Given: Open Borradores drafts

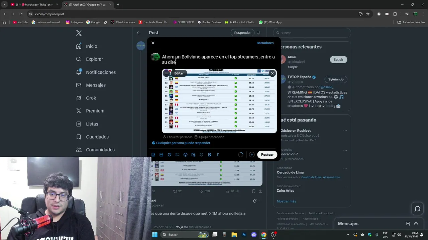Looking at the screenshot, I should (x=265, y=43).
